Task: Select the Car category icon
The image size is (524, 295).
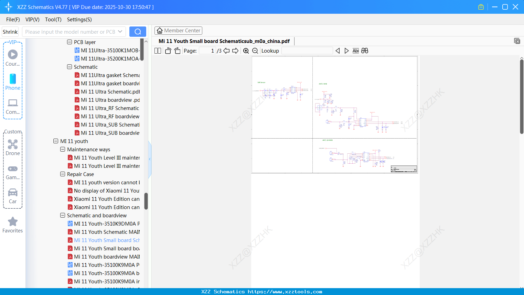Action: coord(13,196)
